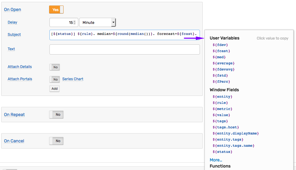
Task: Click the Add portal button
Action: tap(55, 89)
